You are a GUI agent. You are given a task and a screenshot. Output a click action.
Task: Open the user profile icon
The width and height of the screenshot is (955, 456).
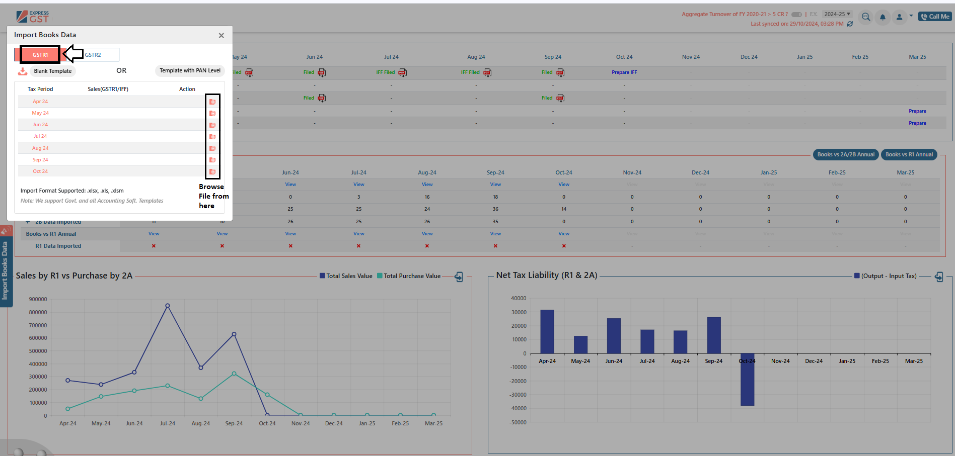coord(899,17)
